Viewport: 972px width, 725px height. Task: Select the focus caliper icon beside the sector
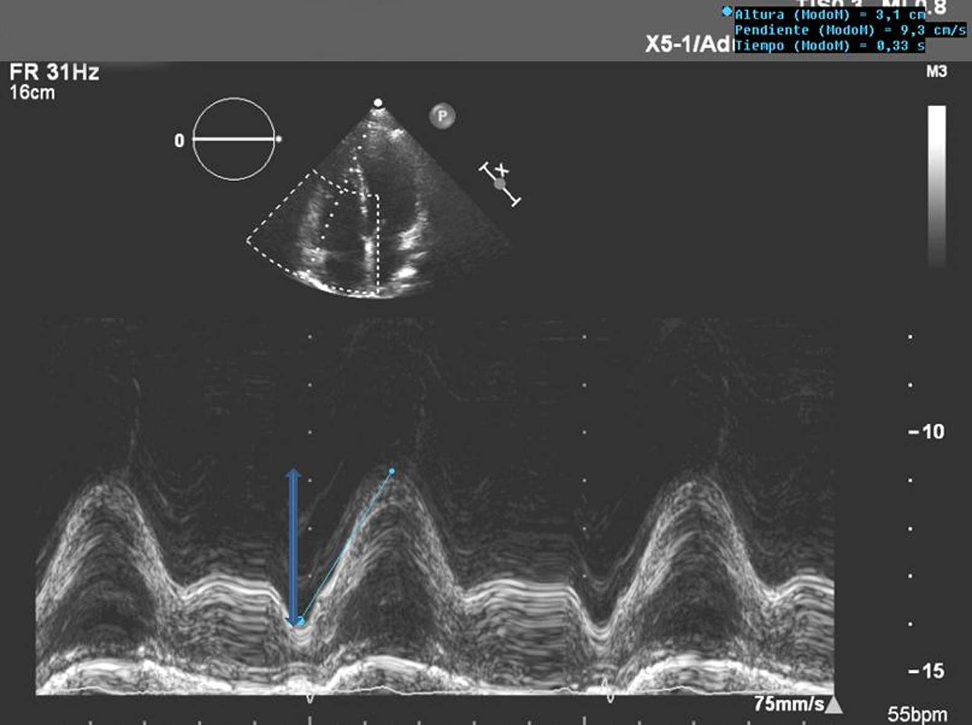pos(500,184)
